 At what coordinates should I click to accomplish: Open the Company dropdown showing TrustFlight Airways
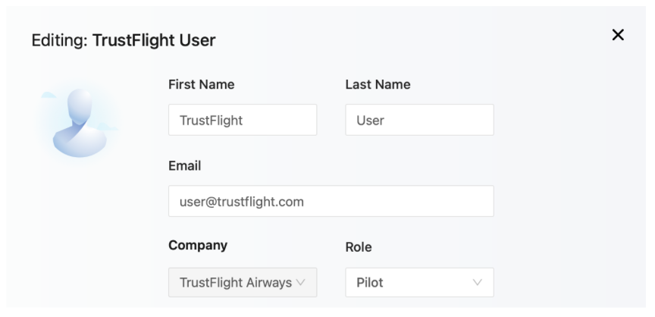click(242, 283)
